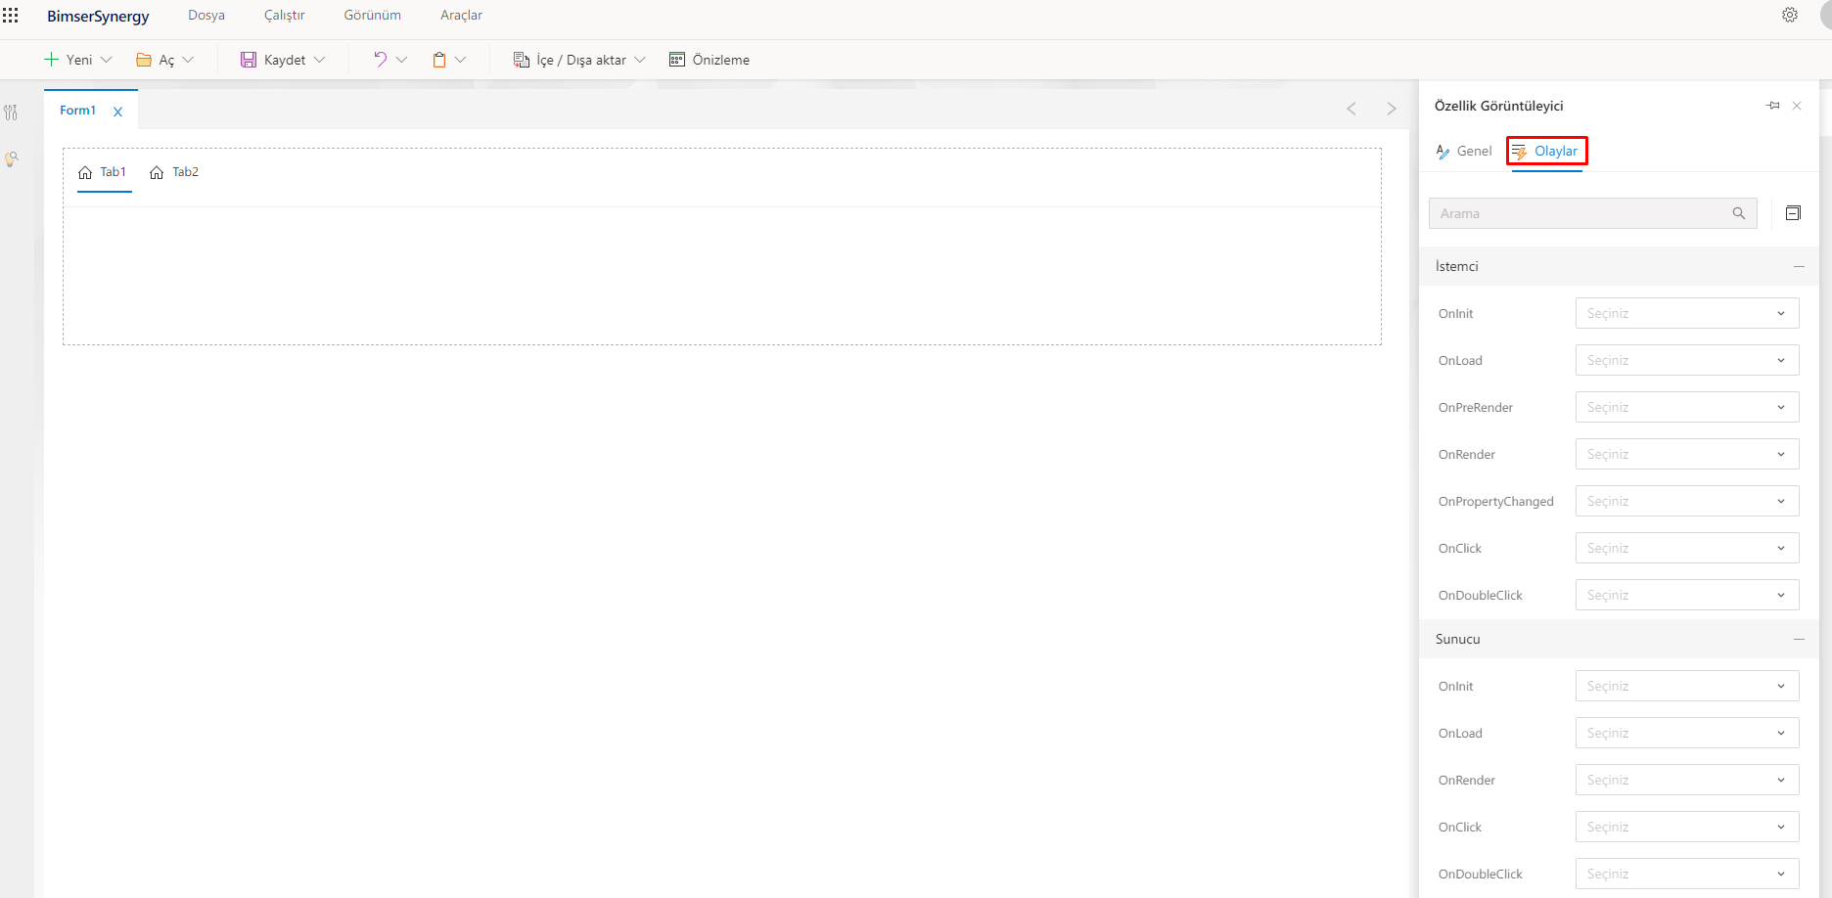This screenshot has height=898, width=1832.
Task: Click the Aç folder icon
Action: 144,60
